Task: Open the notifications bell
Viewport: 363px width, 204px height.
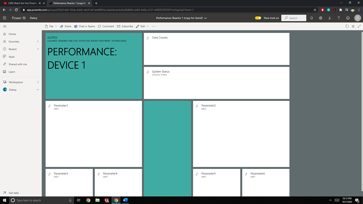Action: pyautogui.click(x=312, y=18)
